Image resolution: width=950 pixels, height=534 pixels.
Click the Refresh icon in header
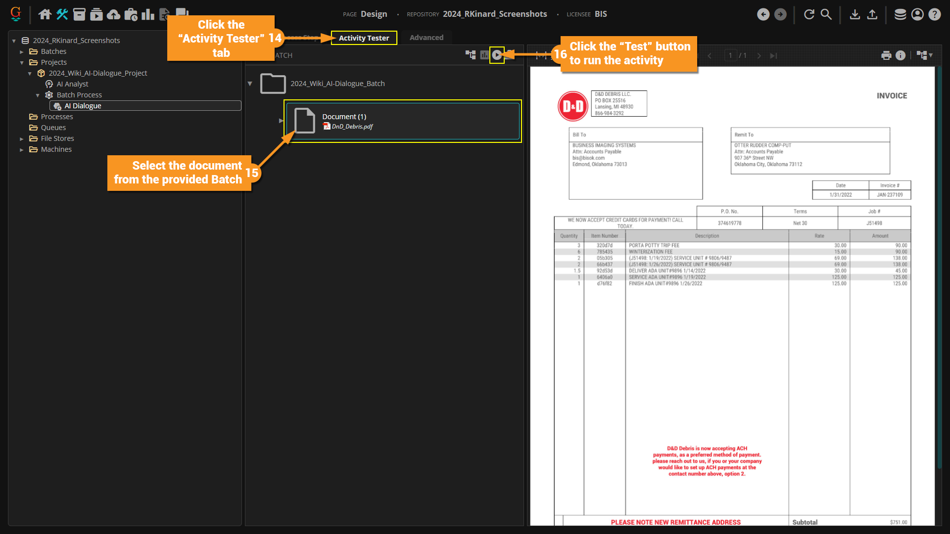coord(809,14)
